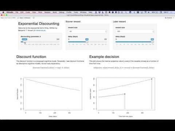Click the volume icon in menu bar

(x=148, y=12)
